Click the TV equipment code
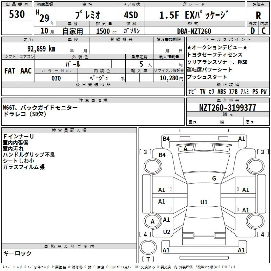This screenshot has height=271, width=271. [203, 91]
